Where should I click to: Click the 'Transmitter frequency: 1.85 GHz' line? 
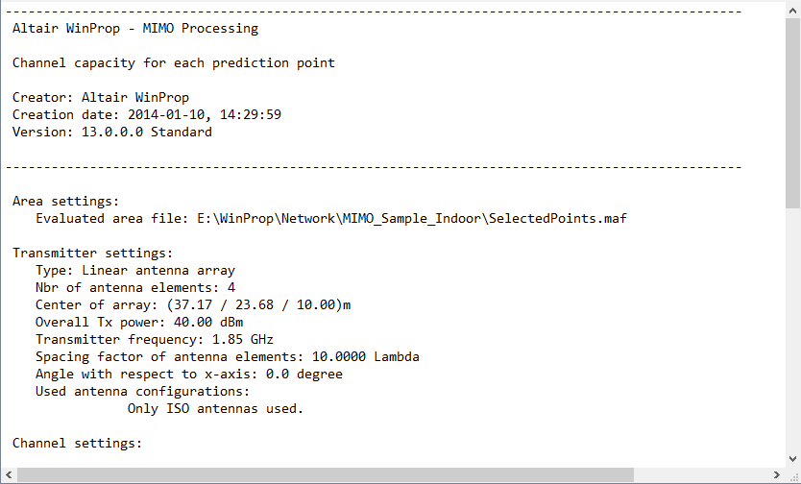[155, 340]
